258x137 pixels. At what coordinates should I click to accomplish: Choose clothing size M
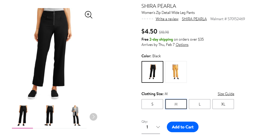click(176, 104)
